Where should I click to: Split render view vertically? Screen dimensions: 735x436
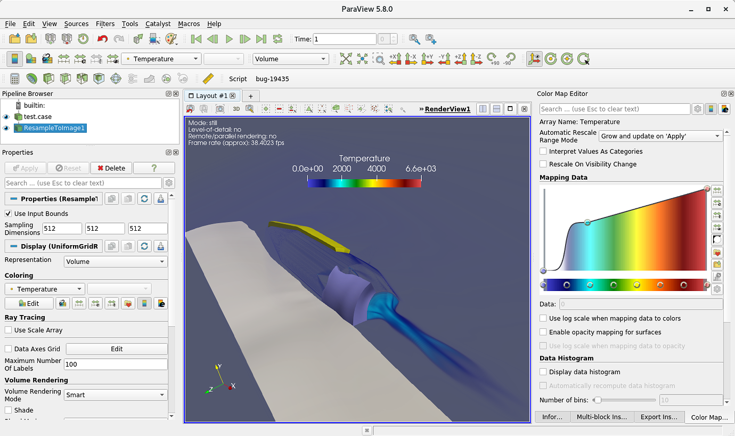[x=496, y=109]
